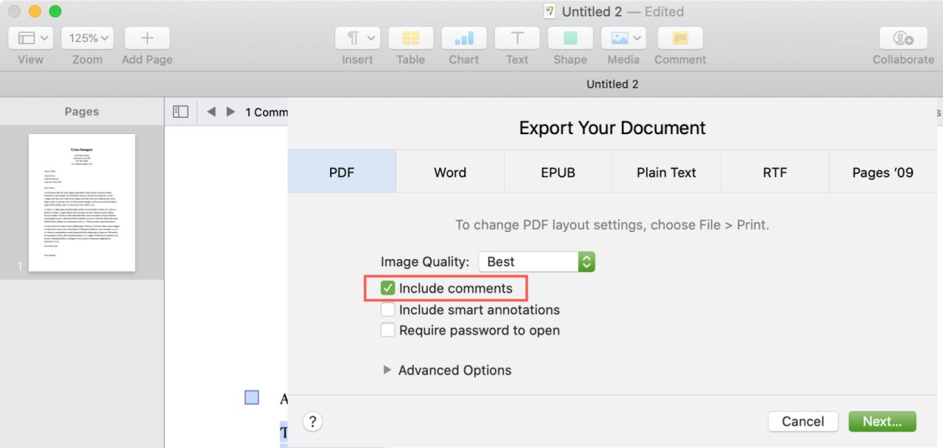The image size is (943, 448).
Task: Click the Shape toolbar icon
Action: (570, 38)
